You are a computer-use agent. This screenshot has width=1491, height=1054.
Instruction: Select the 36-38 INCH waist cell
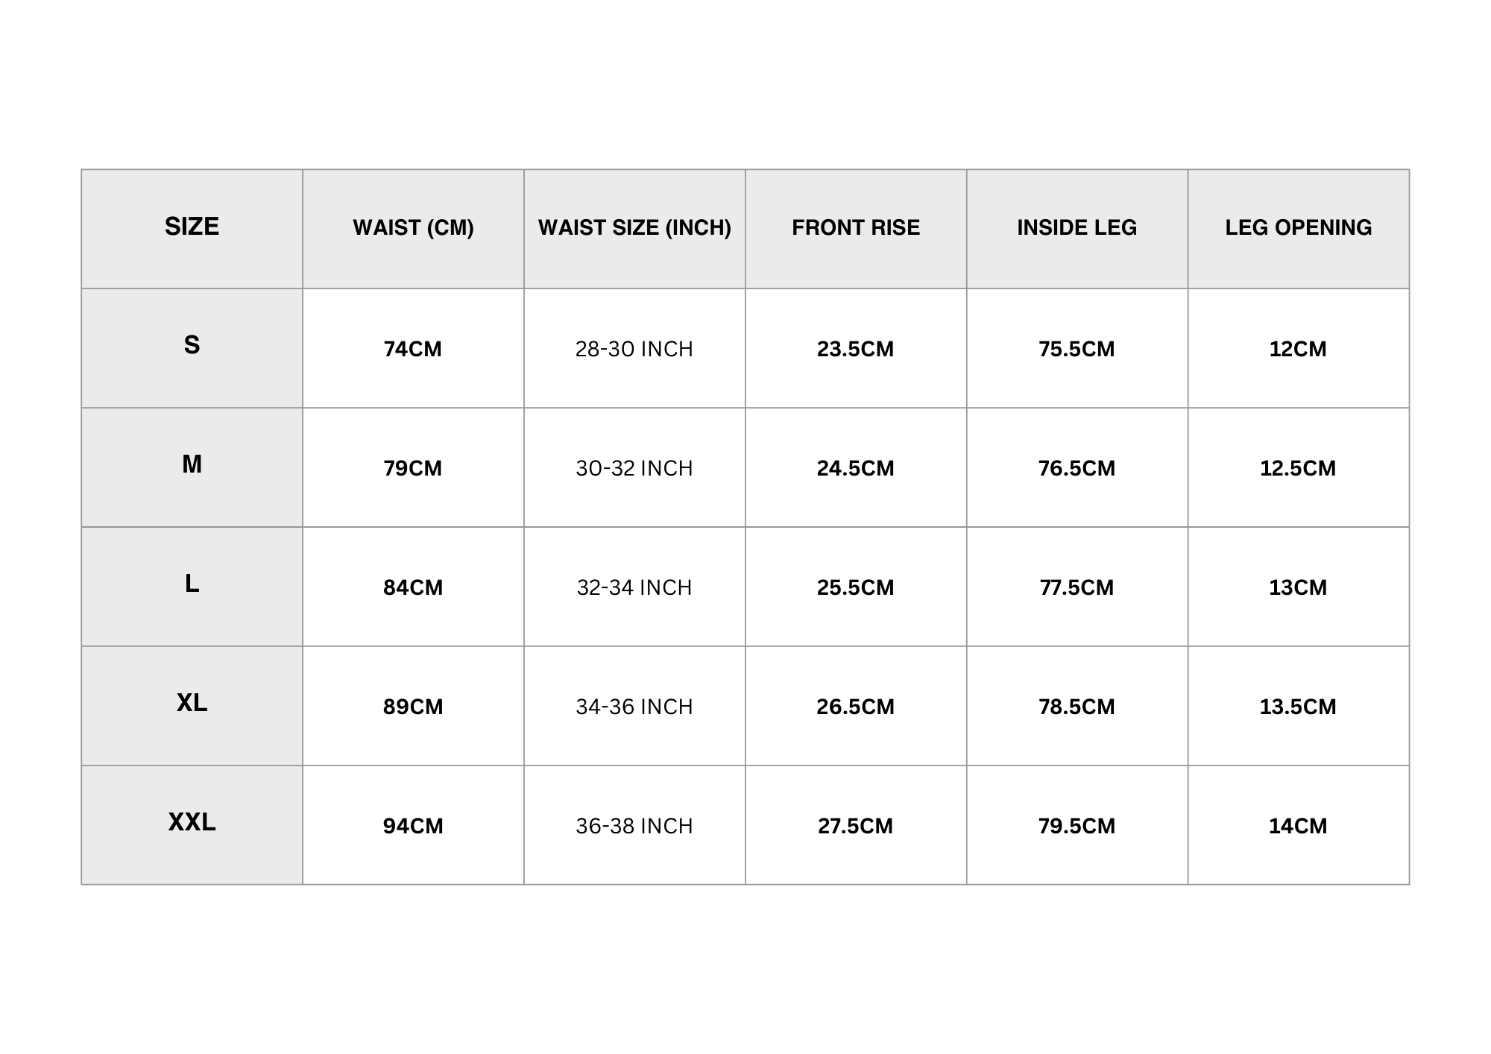634,826
